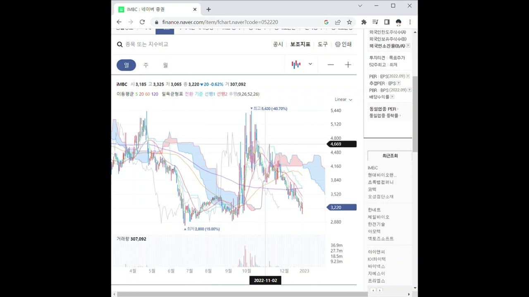Open 액토즈소프트 in the recent list
Screen dimensions: 529x297
(381, 238)
